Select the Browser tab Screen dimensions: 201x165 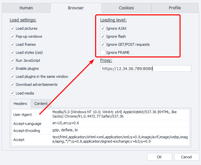(76, 8)
